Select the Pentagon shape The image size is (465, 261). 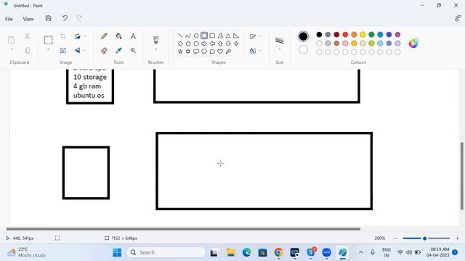click(188, 43)
